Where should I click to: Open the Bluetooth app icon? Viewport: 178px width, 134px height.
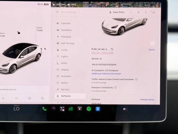[x=98, y=109]
